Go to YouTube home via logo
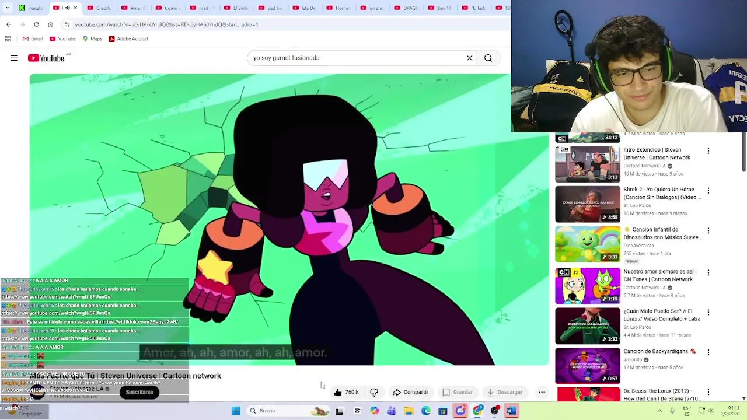Image resolution: width=747 pixels, height=420 pixels. tap(46, 58)
